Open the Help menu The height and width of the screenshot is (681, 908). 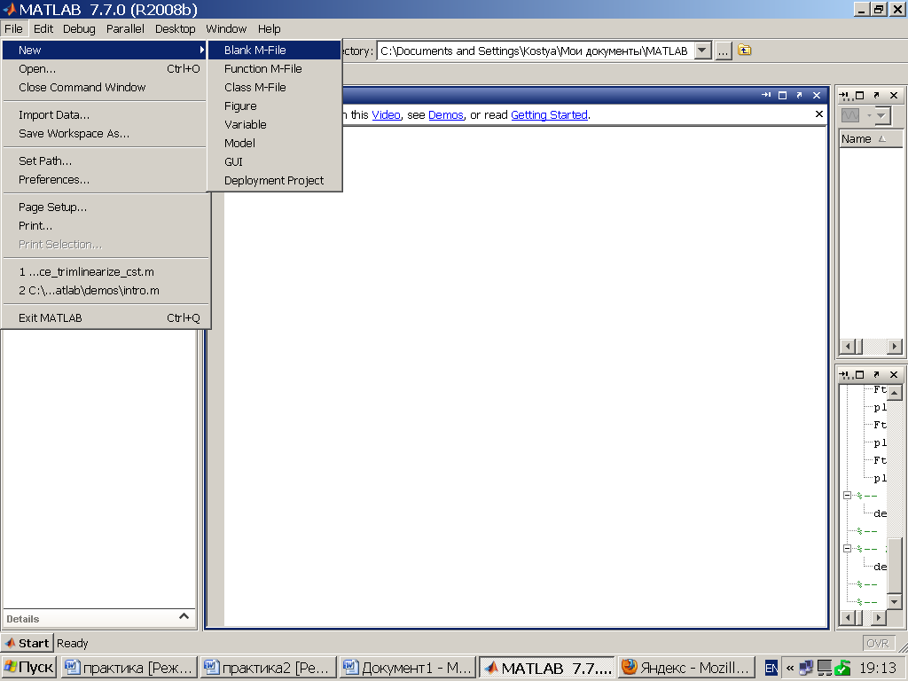[x=270, y=29]
